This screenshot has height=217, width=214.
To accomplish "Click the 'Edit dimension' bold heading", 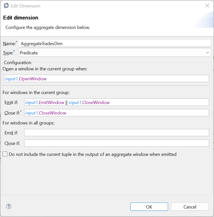I will point(21,18).
